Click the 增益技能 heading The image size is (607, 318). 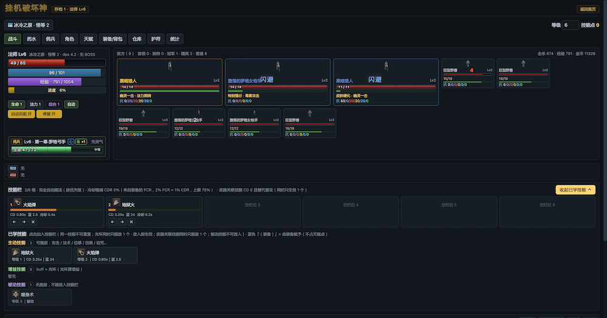16,269
